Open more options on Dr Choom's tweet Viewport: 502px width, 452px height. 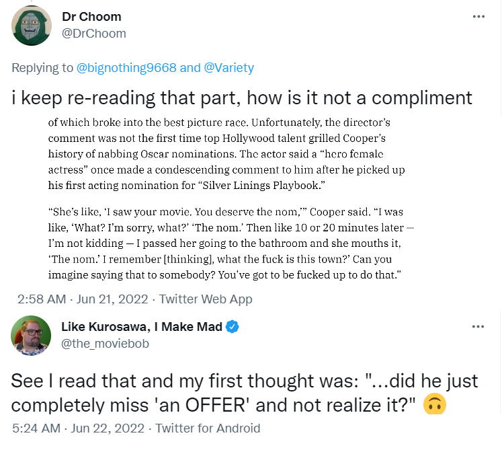coord(478,17)
